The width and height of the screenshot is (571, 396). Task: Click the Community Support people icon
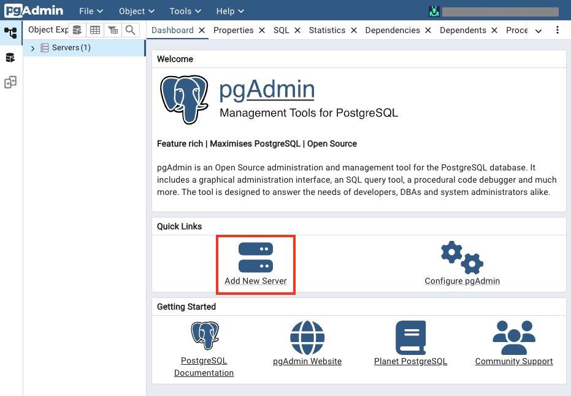pyautogui.click(x=513, y=336)
